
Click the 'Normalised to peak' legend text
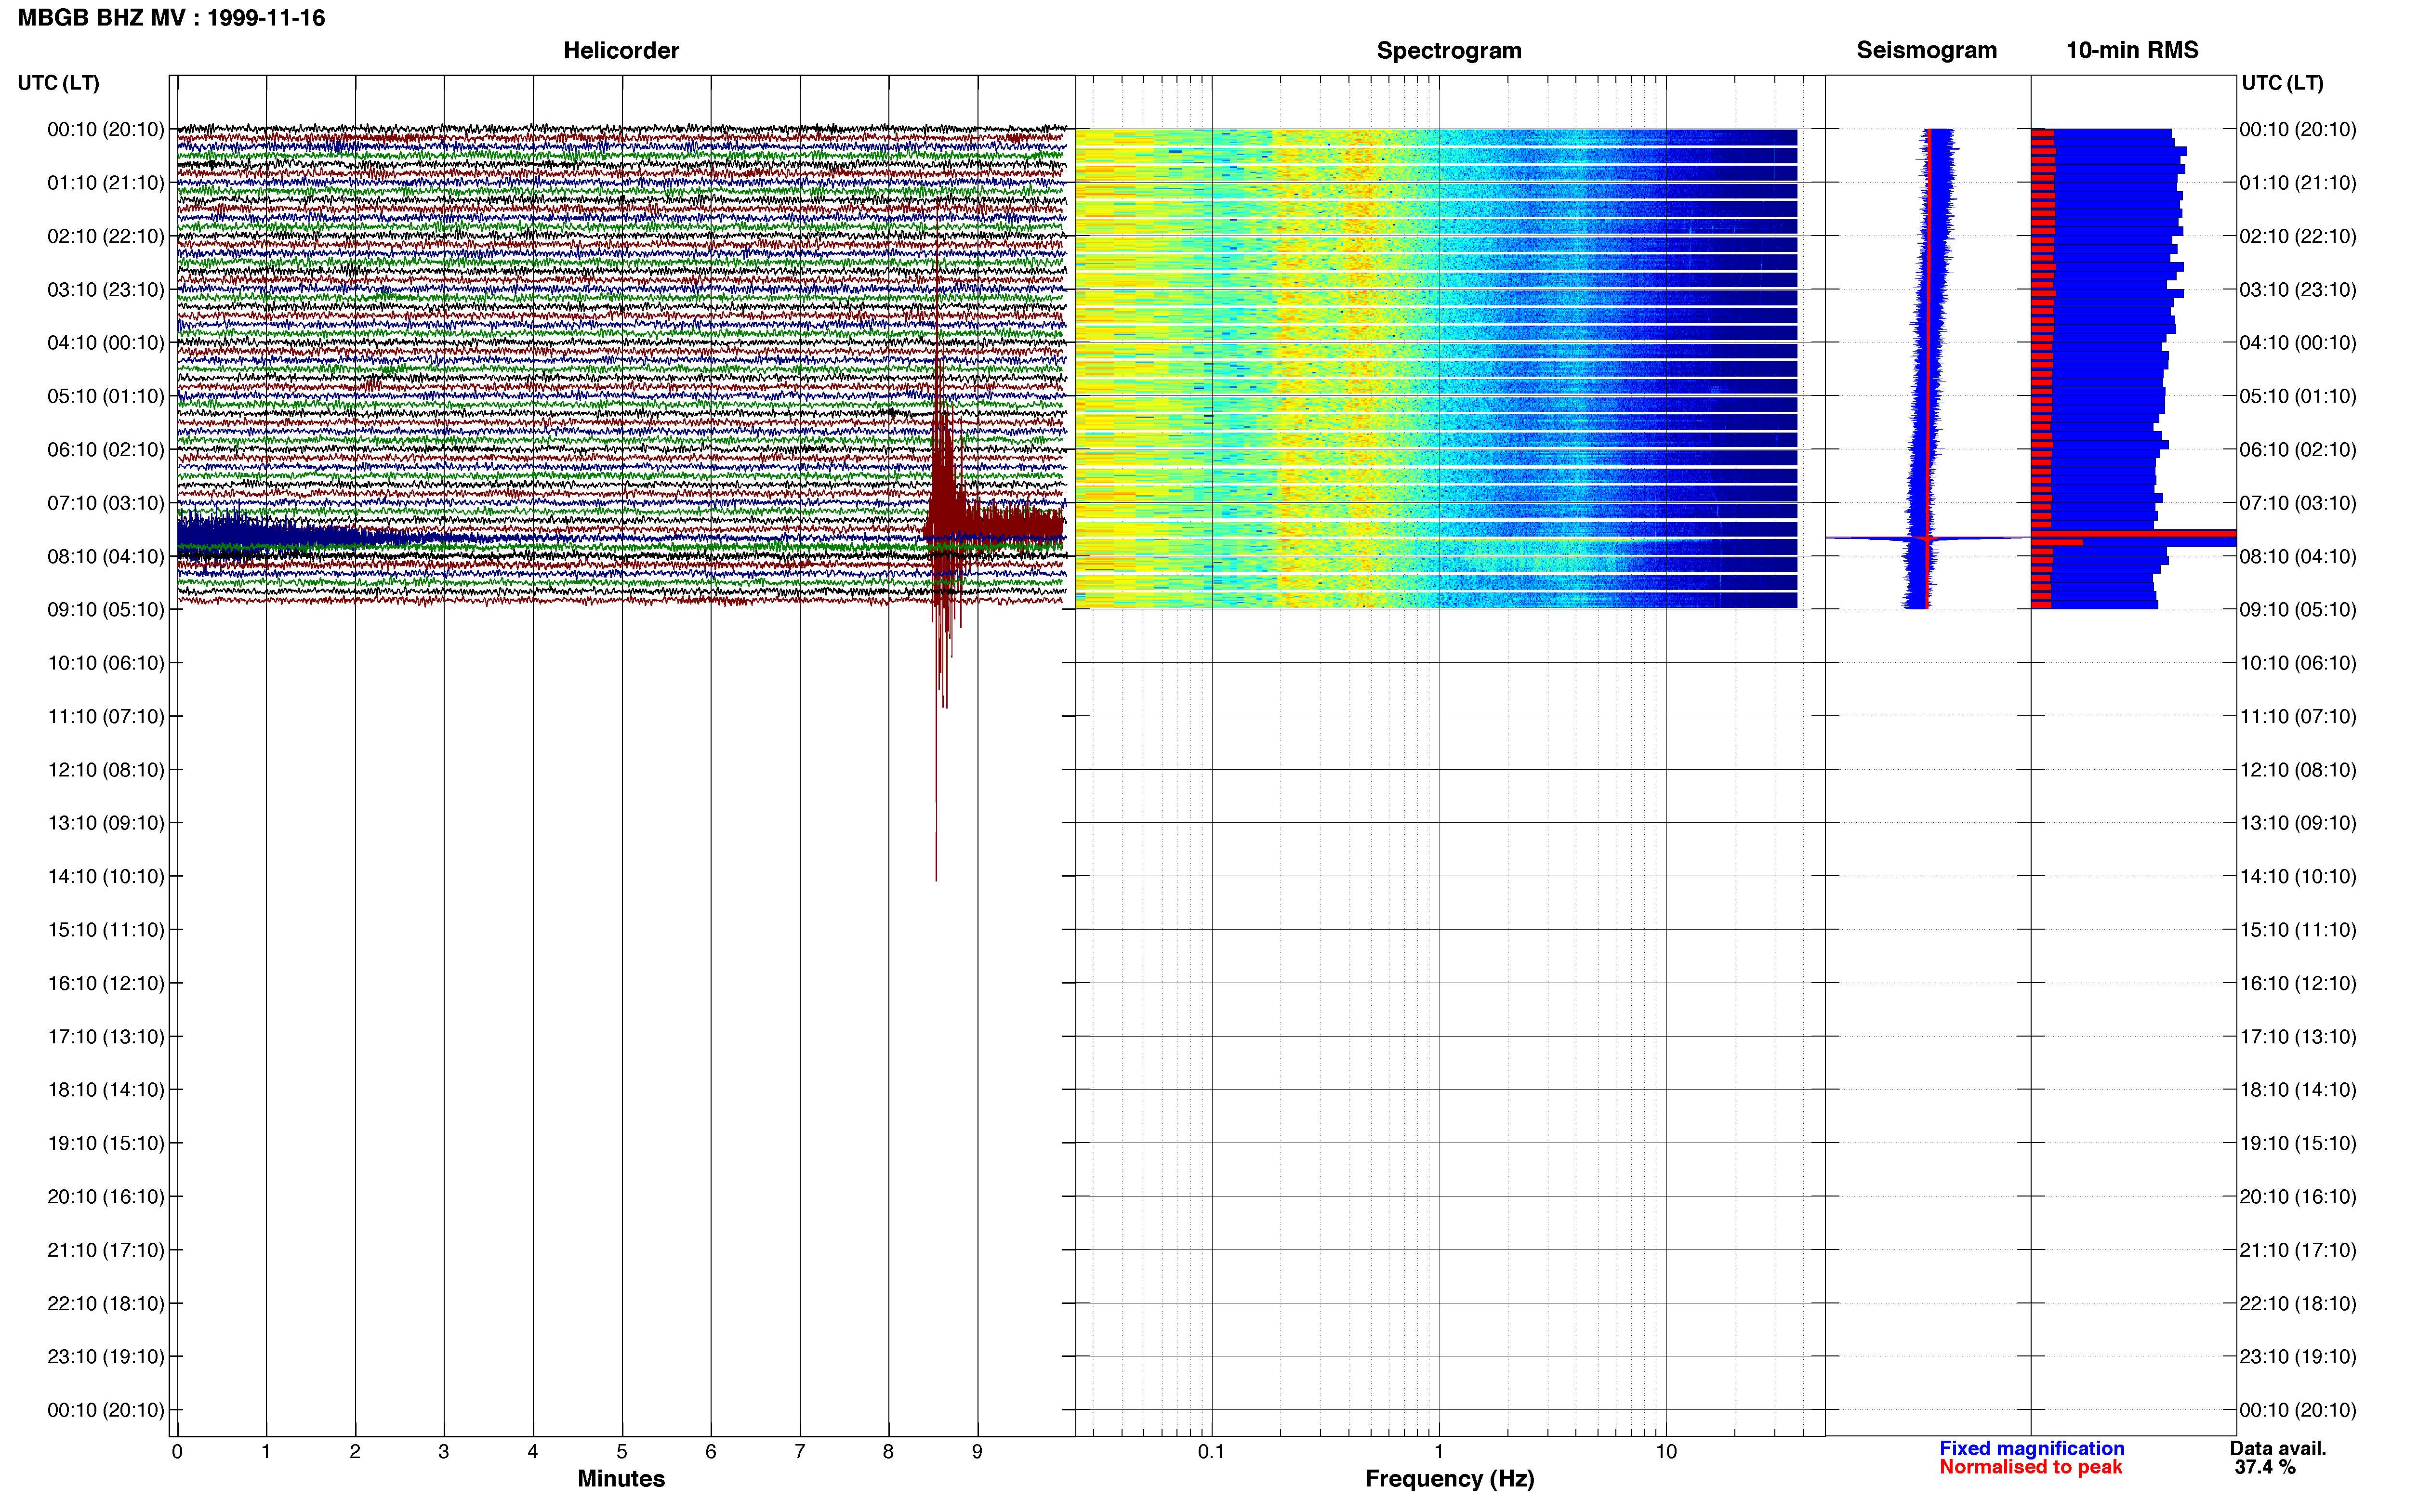point(2030,1467)
